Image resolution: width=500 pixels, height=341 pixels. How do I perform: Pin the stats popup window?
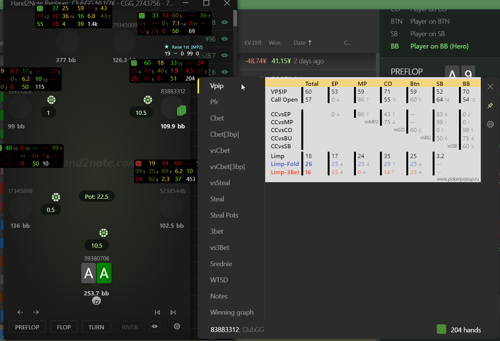[490, 106]
